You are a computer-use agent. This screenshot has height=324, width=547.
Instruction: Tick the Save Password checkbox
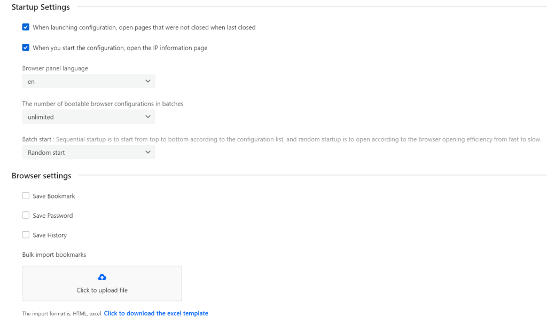pos(26,215)
